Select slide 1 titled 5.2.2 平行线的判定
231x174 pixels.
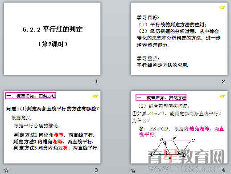point(52,39)
